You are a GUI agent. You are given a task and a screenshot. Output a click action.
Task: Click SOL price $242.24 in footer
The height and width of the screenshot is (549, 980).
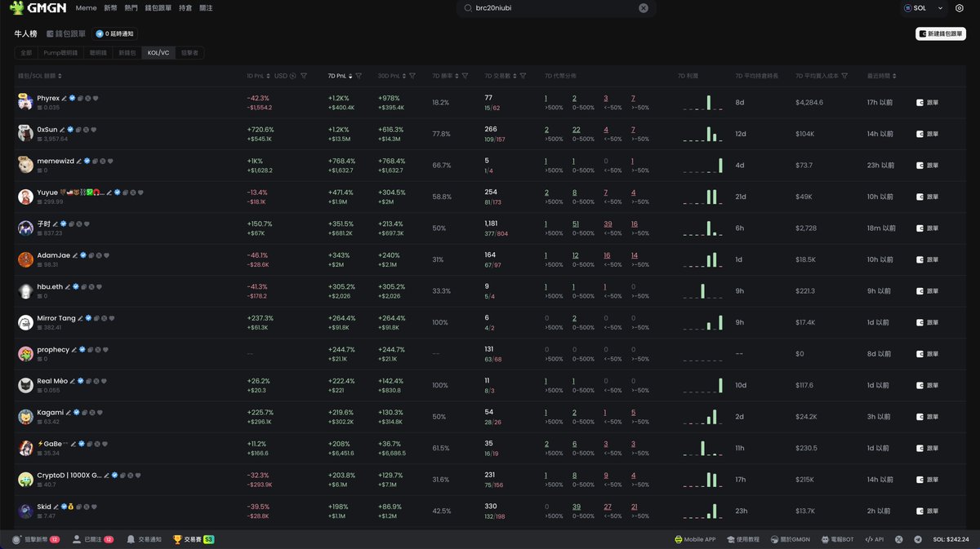point(951,539)
